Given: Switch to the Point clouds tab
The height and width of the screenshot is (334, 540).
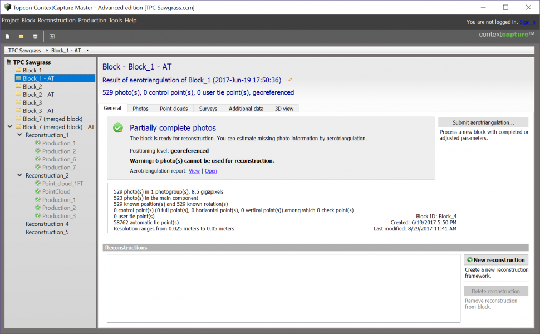Looking at the screenshot, I should click(174, 109).
